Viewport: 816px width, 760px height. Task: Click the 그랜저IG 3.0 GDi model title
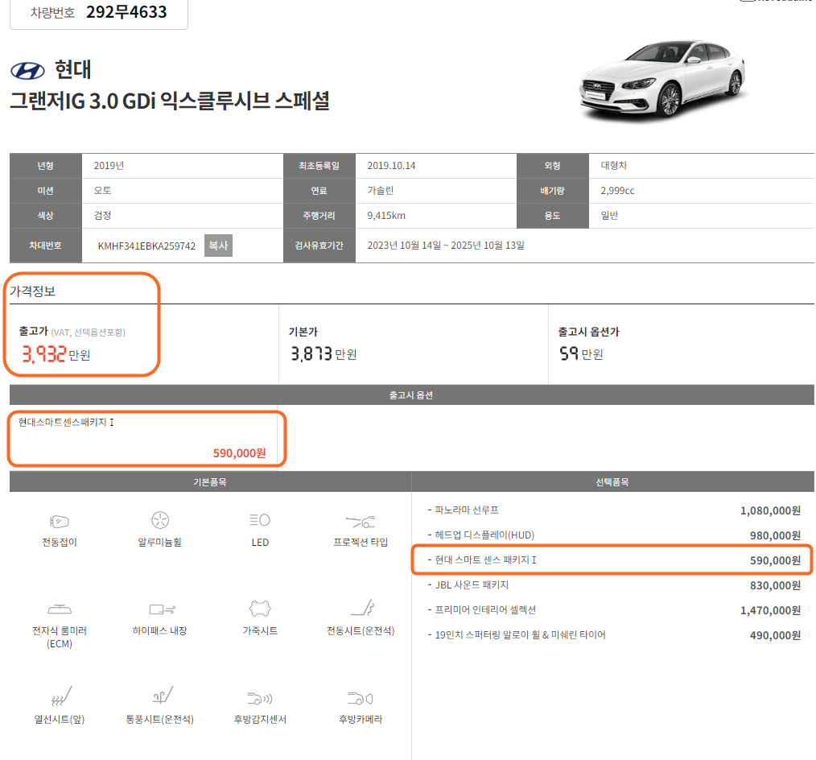(x=170, y=101)
